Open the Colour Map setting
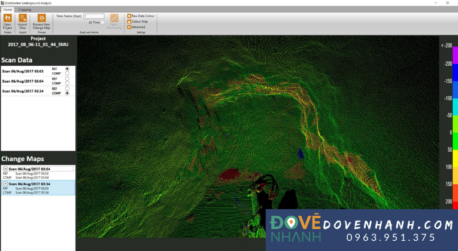The height and width of the screenshot is (251, 458). point(138,22)
